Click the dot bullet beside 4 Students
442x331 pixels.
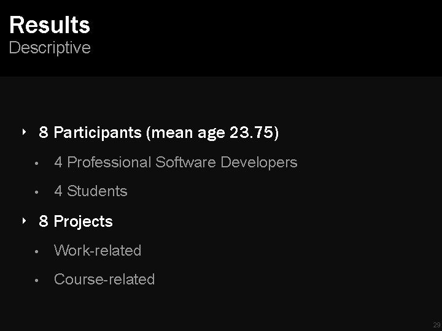click(38, 192)
